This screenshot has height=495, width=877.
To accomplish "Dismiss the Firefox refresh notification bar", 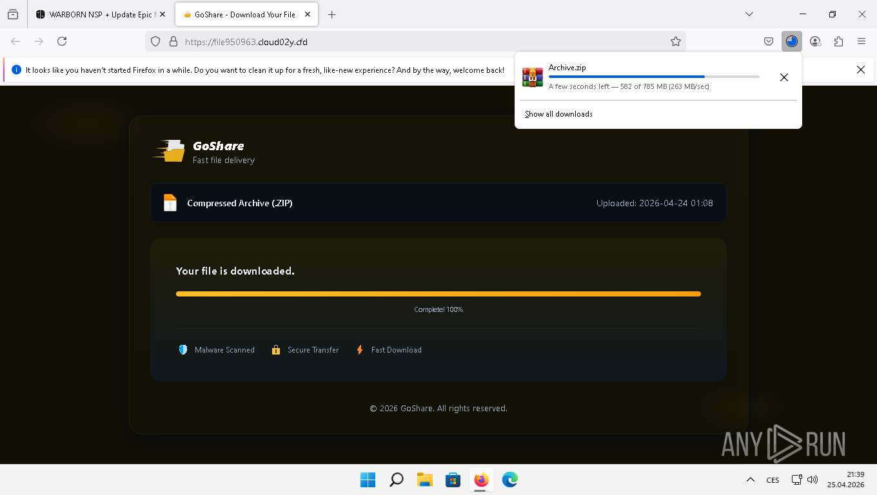I will (860, 70).
